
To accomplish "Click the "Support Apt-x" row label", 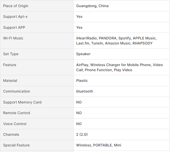I will 15,17.
